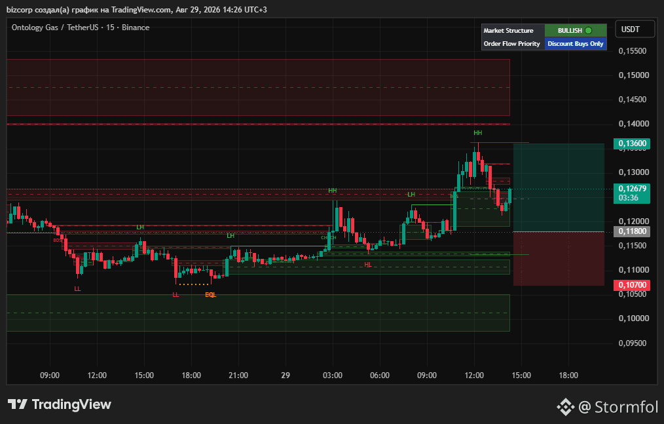664x424 pixels.
Task: Select the BULLISH status cell
Action: pos(576,31)
